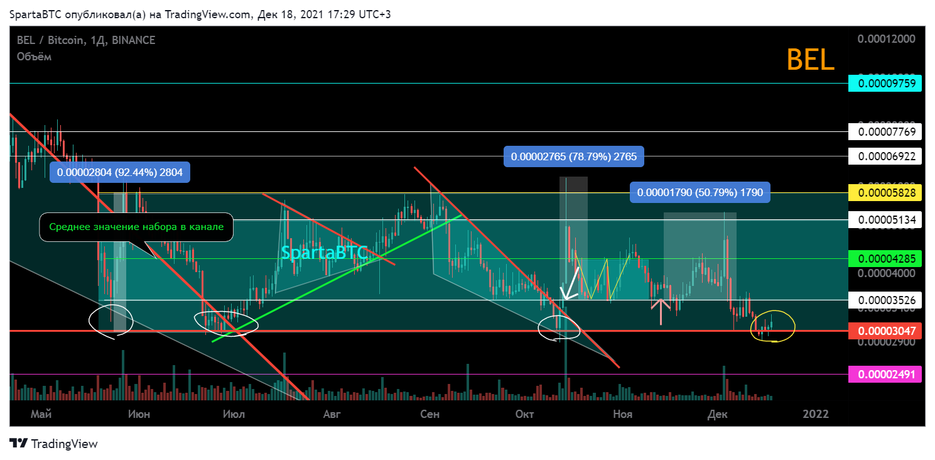
Task: Select the Июн date on time axis
Action: [x=138, y=414]
